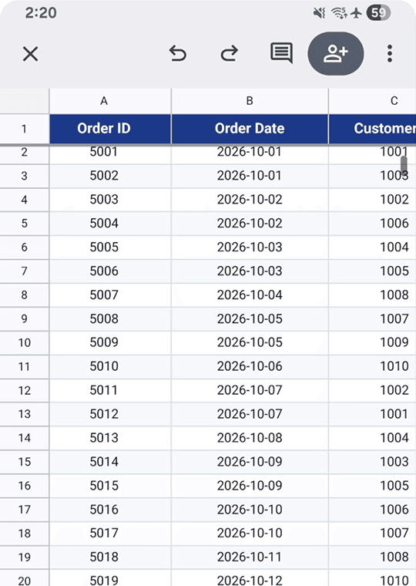Select cell with order 5015

tap(110, 486)
